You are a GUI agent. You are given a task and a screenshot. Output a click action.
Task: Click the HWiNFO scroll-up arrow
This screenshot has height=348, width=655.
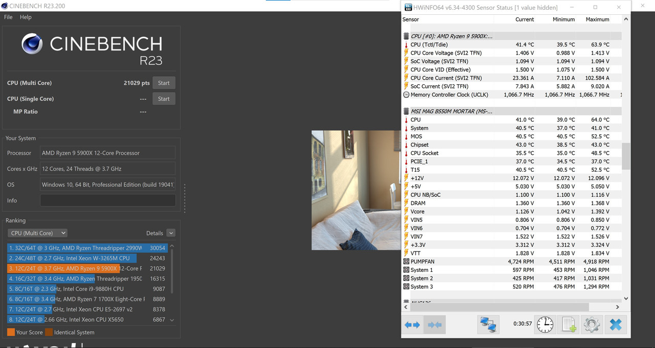pyautogui.click(x=626, y=19)
